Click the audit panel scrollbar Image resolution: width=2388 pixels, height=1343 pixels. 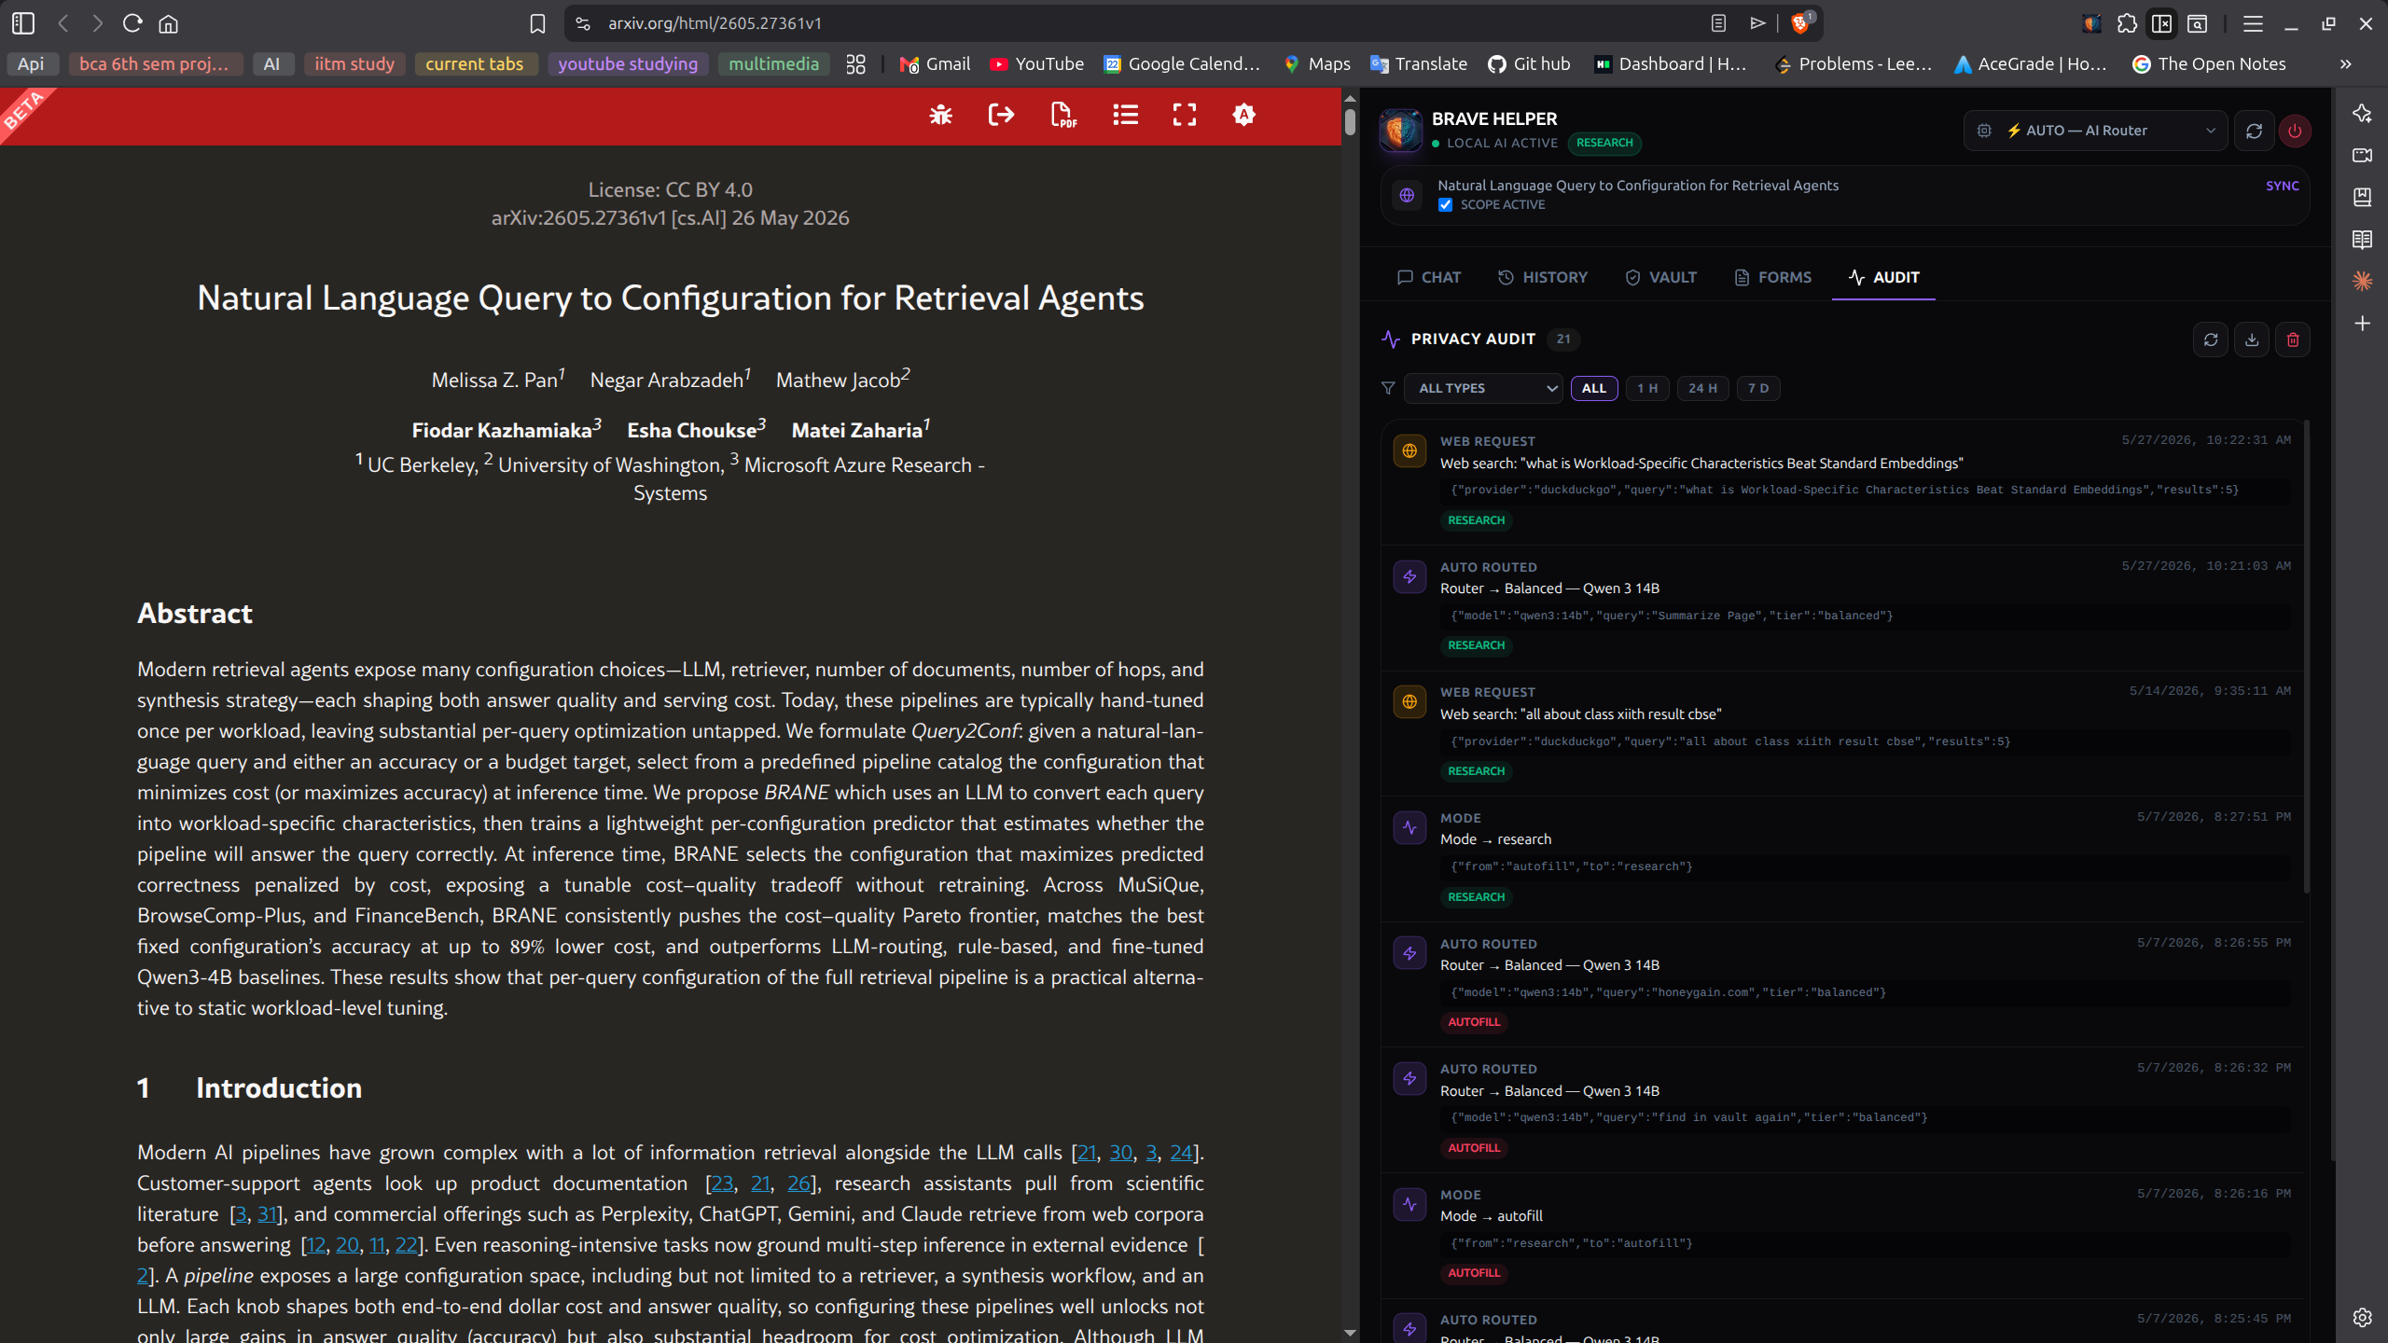click(2306, 656)
